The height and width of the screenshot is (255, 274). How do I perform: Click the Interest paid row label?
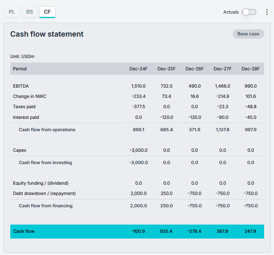[26, 117]
